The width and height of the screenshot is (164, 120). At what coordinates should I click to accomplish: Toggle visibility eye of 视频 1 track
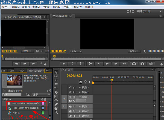coord(70,97)
